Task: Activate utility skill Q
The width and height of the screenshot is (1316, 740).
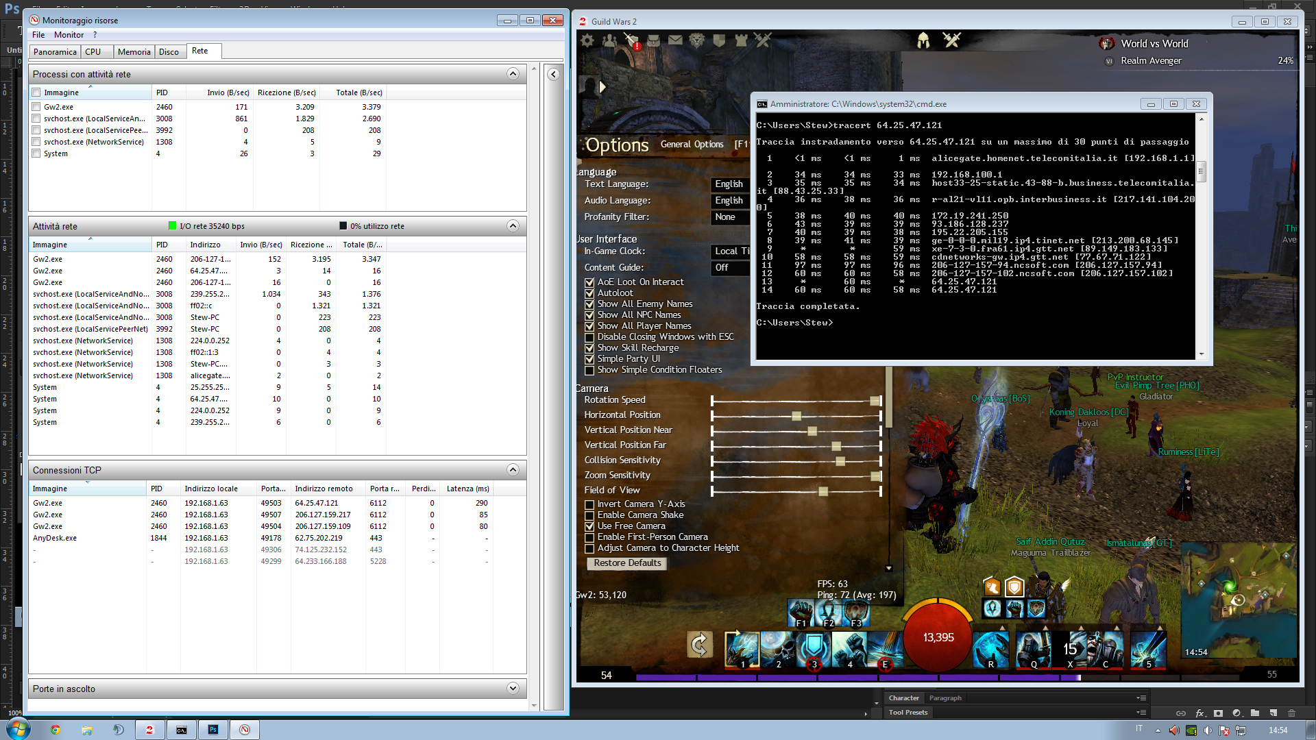Action: [1033, 650]
